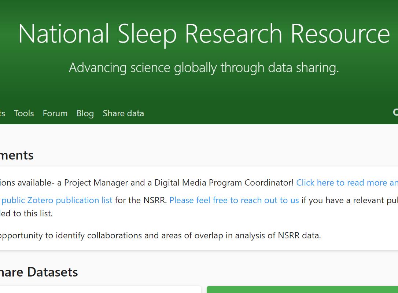Click the Zotero link to view NSRR publications
Screen dimensions: 398x293
(57, 200)
